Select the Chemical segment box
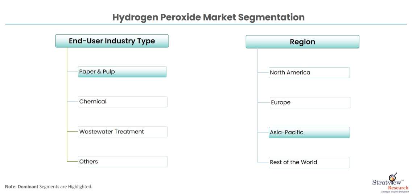412x196 pixels. [x=123, y=102]
